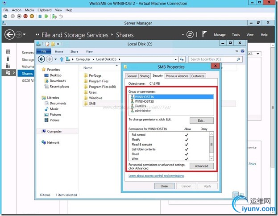Click the Turn Off VM toolbar icon
This screenshot has height=216, width=278.
tap(19, 17)
